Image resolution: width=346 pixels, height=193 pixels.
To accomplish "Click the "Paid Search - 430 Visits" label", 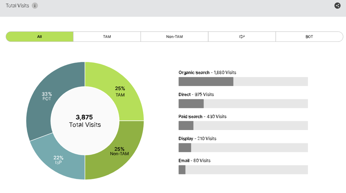I will pyautogui.click(x=202, y=117).
